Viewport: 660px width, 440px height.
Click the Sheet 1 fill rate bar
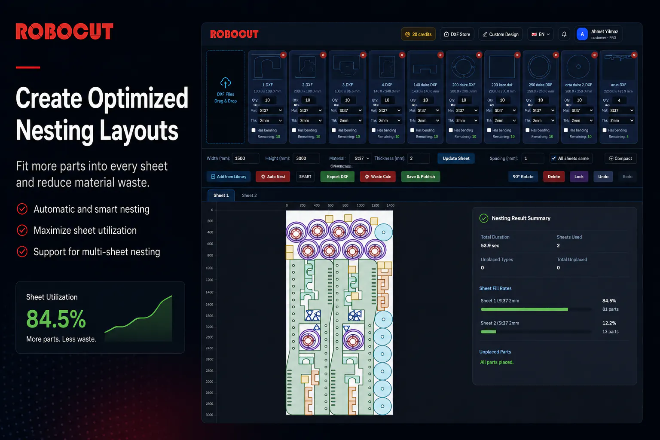click(536, 309)
